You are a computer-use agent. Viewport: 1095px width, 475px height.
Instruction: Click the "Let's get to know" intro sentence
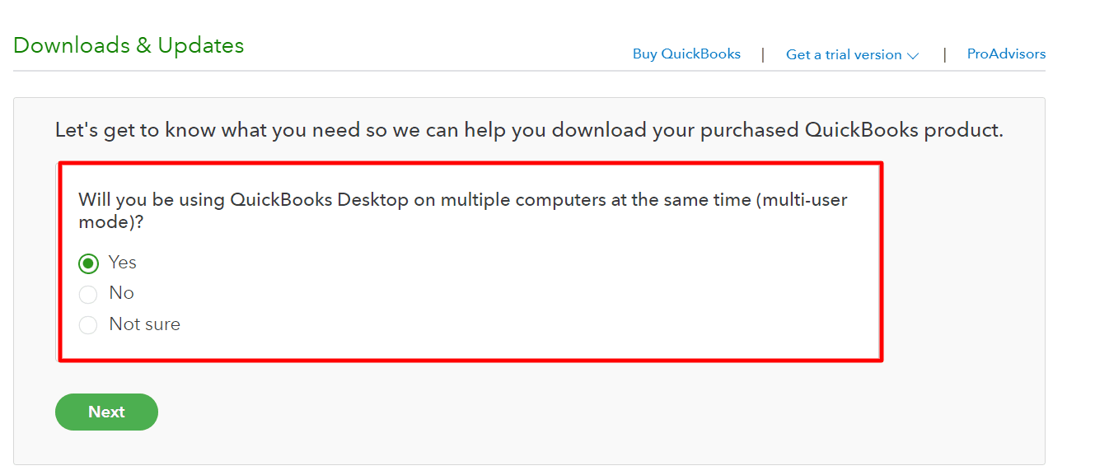(529, 130)
